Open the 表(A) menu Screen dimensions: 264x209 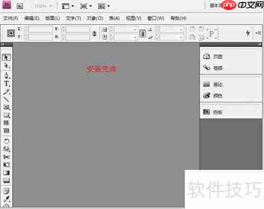(x=115, y=18)
